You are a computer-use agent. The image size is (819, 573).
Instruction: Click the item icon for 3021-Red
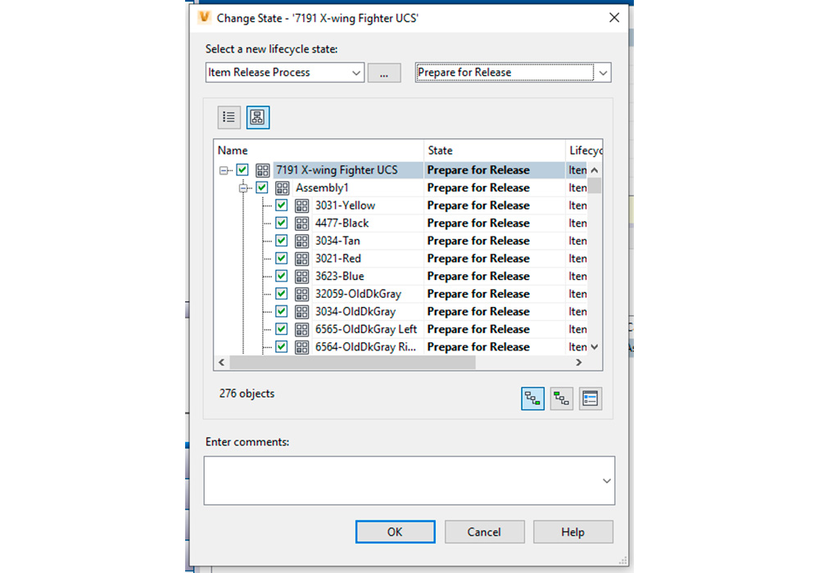(301, 259)
